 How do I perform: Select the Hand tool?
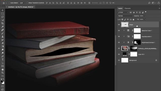pos(3,70)
